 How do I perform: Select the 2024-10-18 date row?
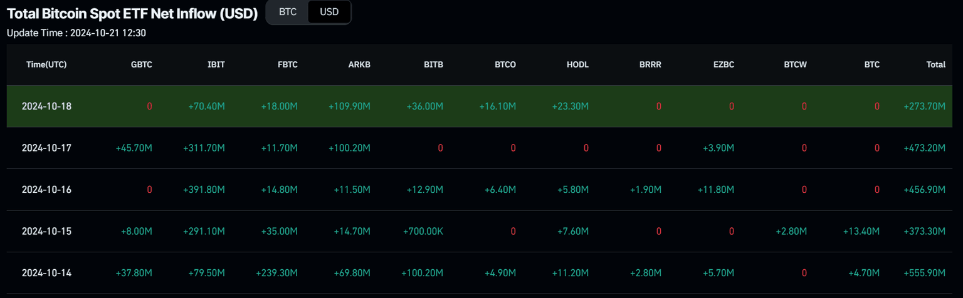pos(46,106)
